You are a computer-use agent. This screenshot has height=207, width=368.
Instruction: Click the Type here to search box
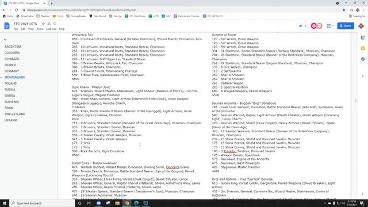pos(42,203)
